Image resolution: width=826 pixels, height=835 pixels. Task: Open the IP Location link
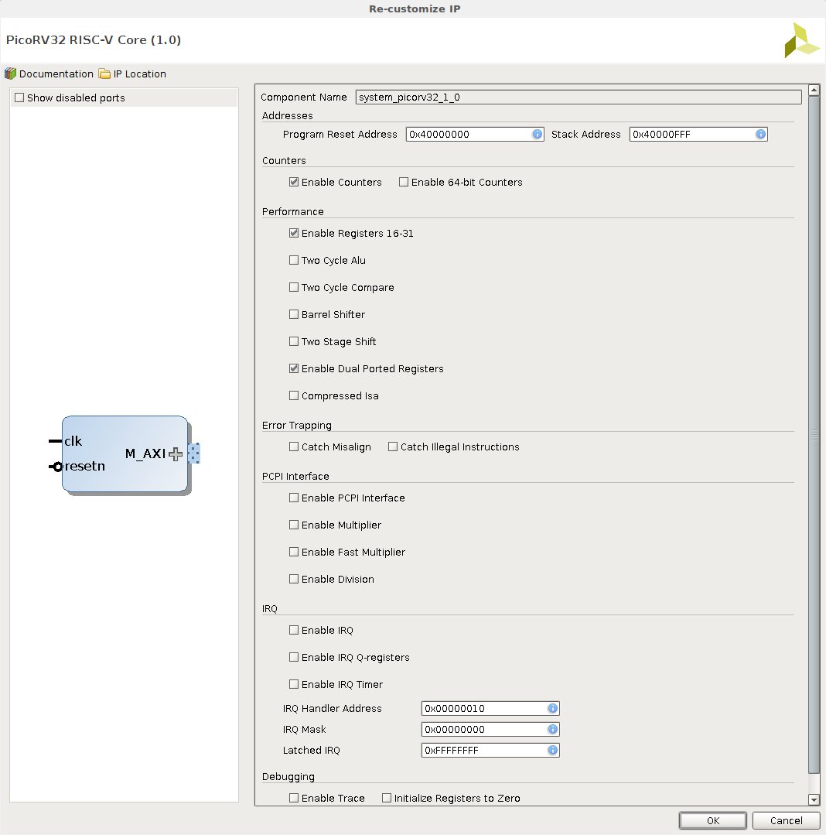pos(139,74)
